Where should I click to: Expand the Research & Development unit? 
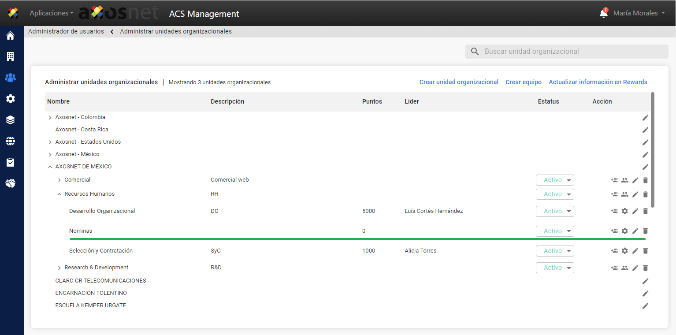59,268
